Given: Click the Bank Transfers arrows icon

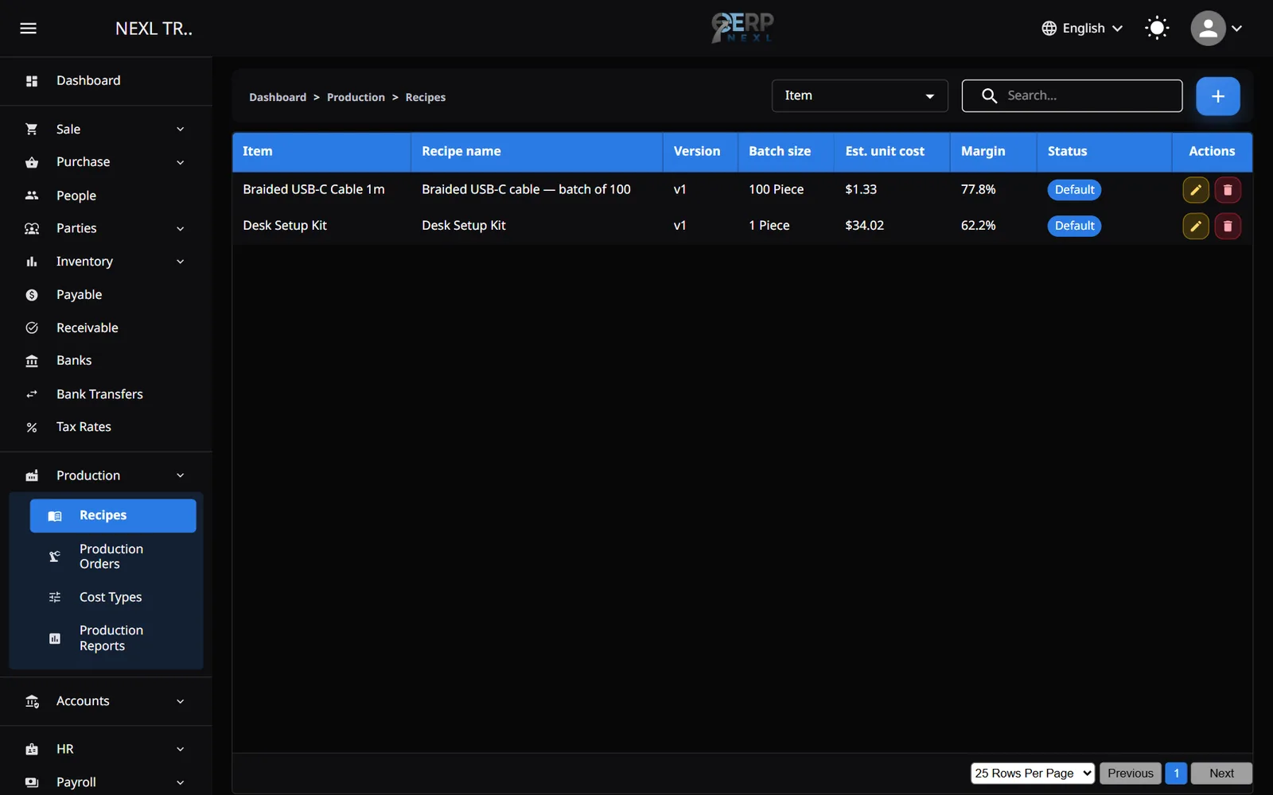Looking at the screenshot, I should [32, 394].
